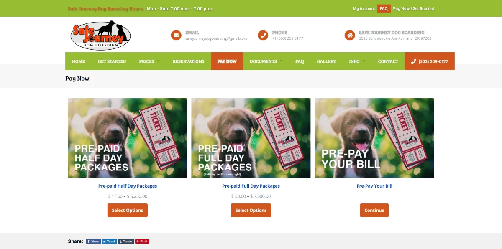Image resolution: width=502 pixels, height=249 pixels.
Task: Expand the Info menu dropdown arrow
Action: [363, 61]
